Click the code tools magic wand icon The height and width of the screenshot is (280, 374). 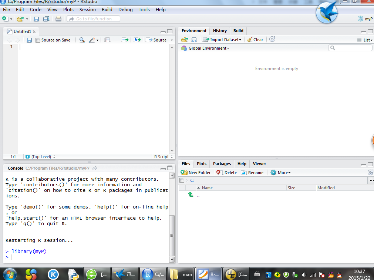(x=92, y=40)
